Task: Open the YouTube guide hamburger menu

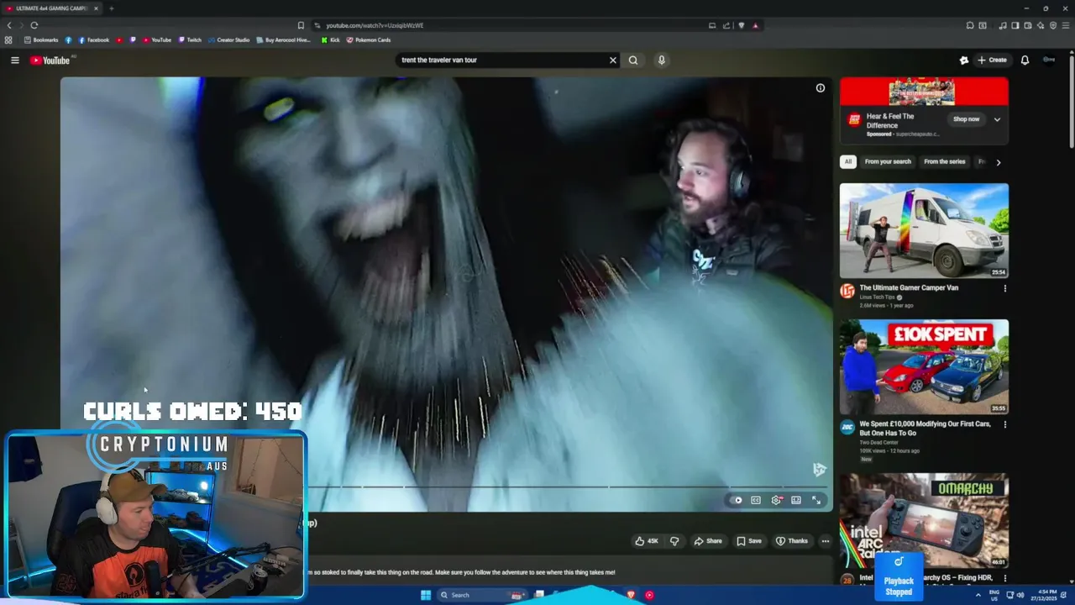Action: (14, 60)
